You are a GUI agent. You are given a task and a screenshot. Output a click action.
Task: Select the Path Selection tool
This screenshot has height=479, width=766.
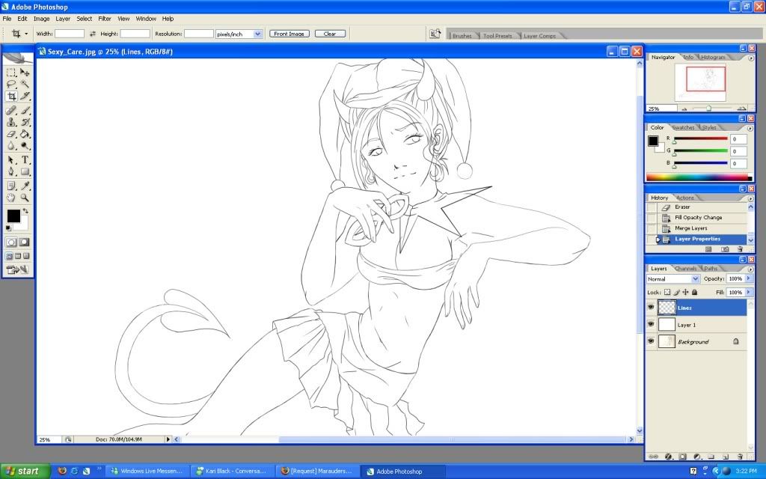pyautogui.click(x=11, y=160)
